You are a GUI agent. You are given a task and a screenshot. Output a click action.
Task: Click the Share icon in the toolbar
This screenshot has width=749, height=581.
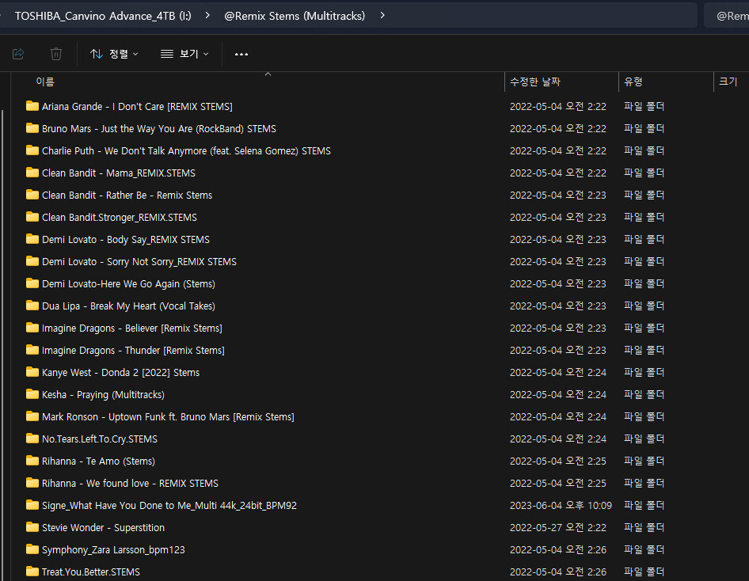tap(18, 54)
